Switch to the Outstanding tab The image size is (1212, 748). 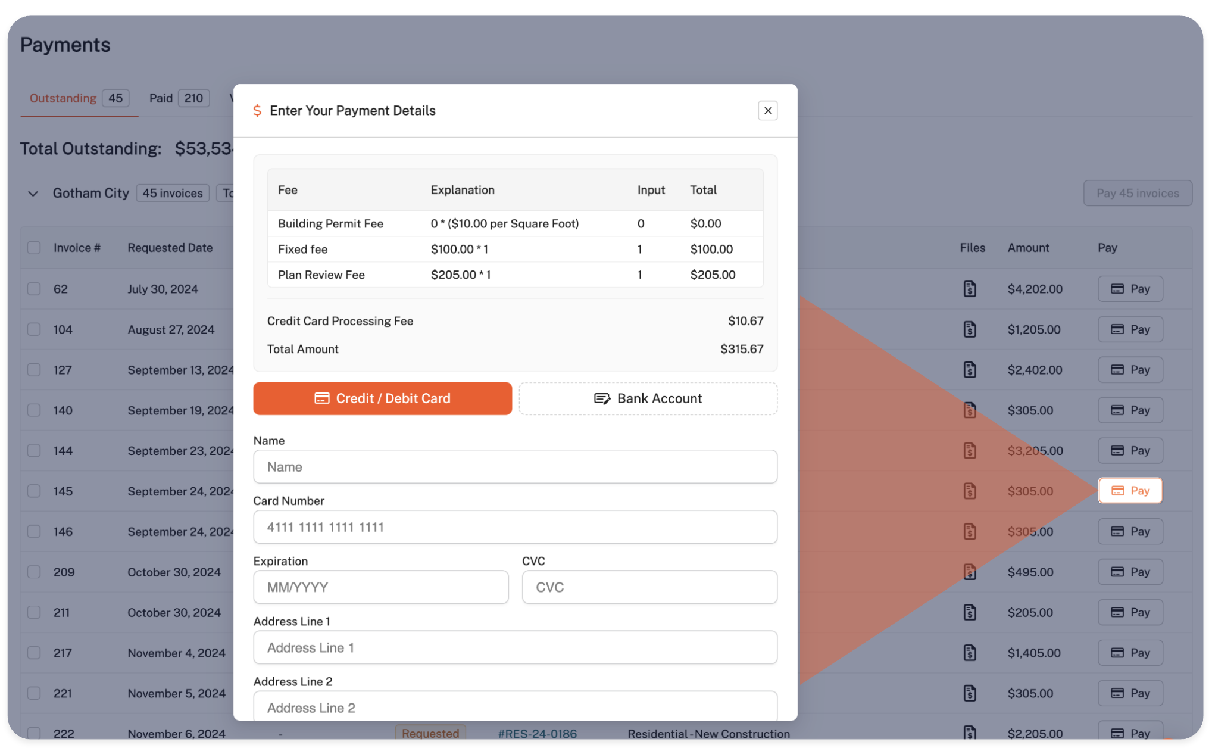coord(63,98)
